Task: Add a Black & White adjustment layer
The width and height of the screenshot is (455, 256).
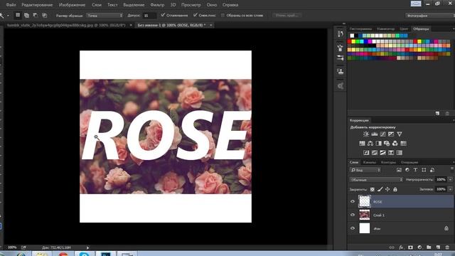Action: click(x=378, y=144)
